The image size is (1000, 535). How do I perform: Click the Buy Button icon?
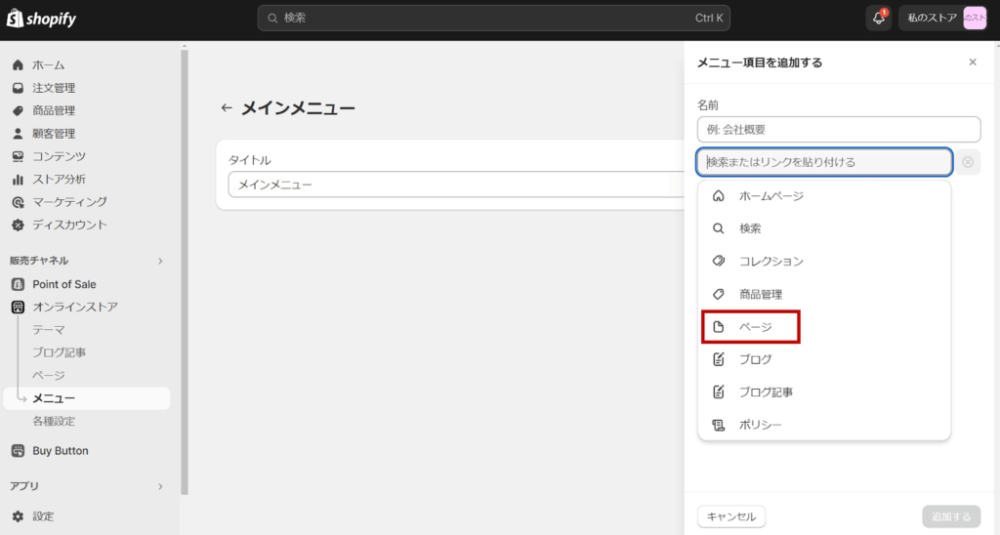click(x=18, y=451)
